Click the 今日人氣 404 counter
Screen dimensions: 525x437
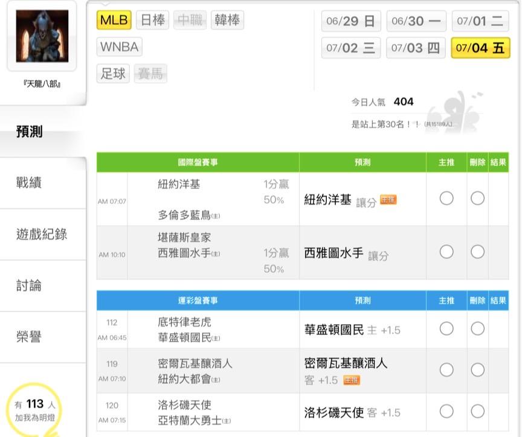point(382,102)
